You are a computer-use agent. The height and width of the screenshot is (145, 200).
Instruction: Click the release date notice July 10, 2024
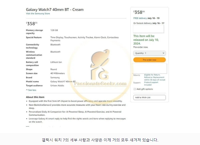click(146, 40)
